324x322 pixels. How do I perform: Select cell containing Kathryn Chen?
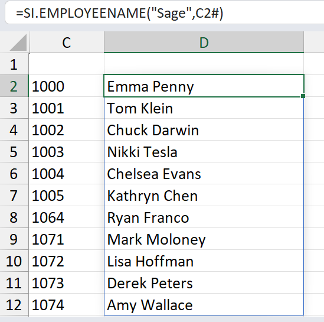(x=204, y=195)
